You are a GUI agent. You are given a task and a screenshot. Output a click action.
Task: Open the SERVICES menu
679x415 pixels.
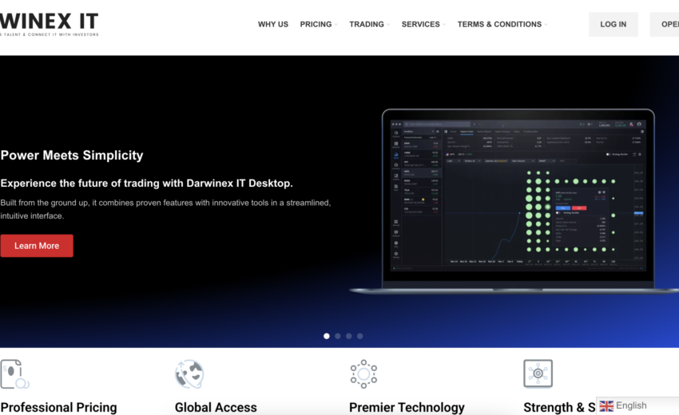[420, 24]
